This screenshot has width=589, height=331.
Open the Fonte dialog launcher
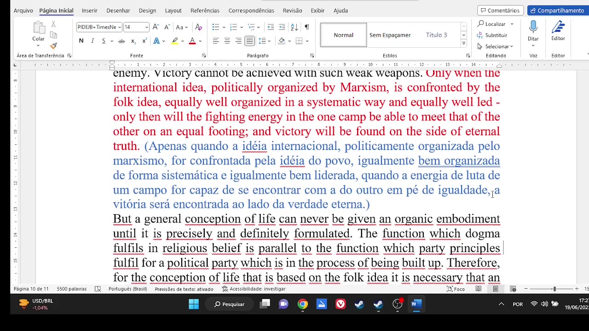pos(204,56)
